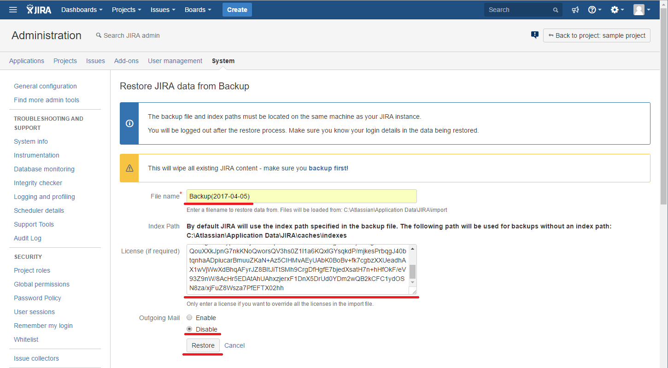
Task: Switch to the User management tab
Action: click(175, 61)
